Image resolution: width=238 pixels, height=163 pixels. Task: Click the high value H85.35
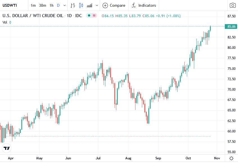tap(121, 16)
